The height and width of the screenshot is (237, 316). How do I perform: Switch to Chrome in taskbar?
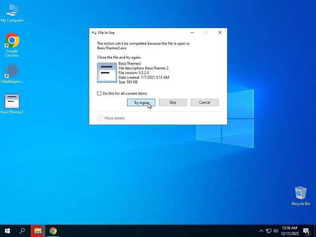pyautogui.click(x=53, y=231)
